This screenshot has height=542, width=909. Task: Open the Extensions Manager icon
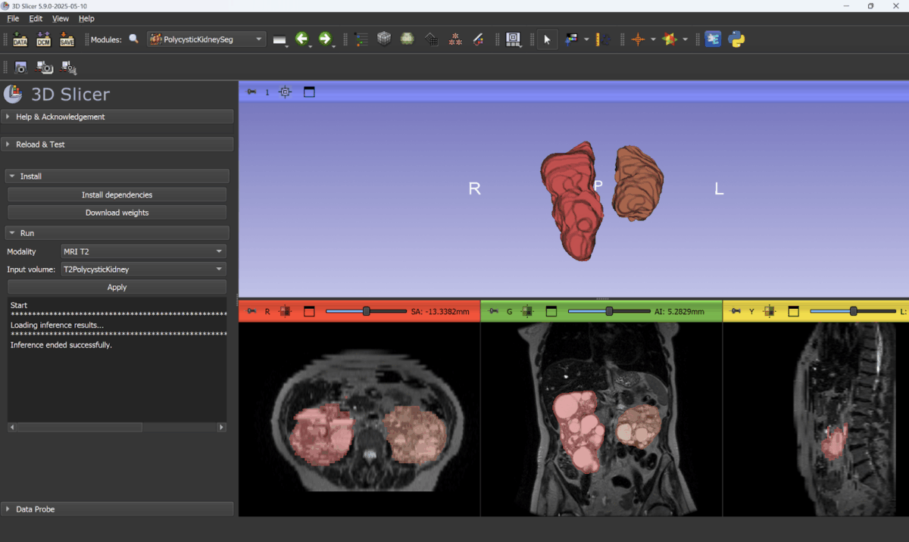pyautogui.click(x=713, y=39)
